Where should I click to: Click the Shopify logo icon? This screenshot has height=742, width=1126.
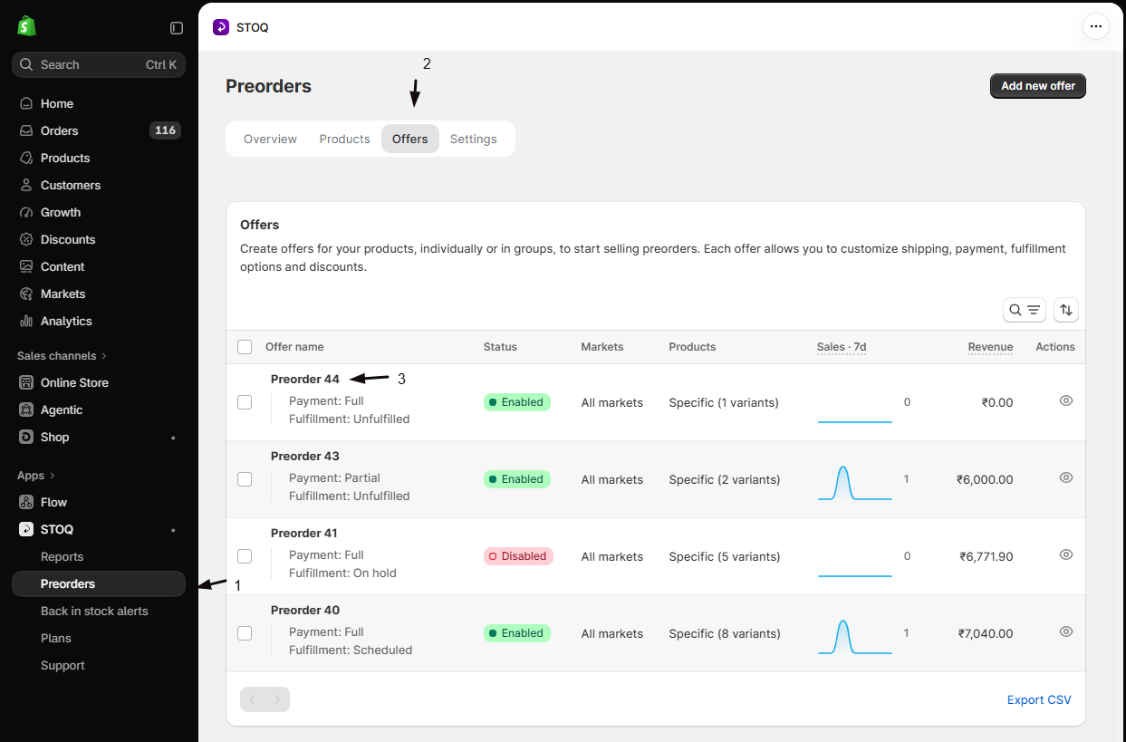click(26, 26)
